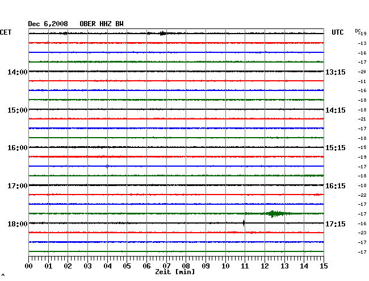Click the DC value -11
The image size is (369, 281).
362,81
